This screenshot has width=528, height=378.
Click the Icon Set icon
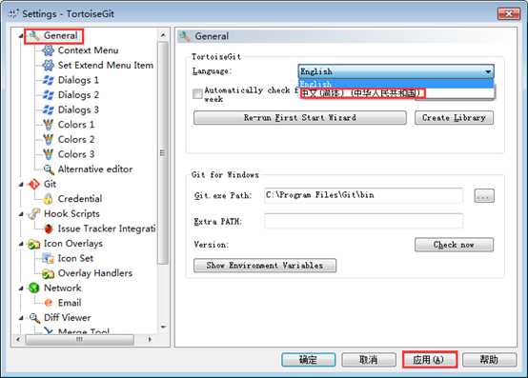point(49,258)
